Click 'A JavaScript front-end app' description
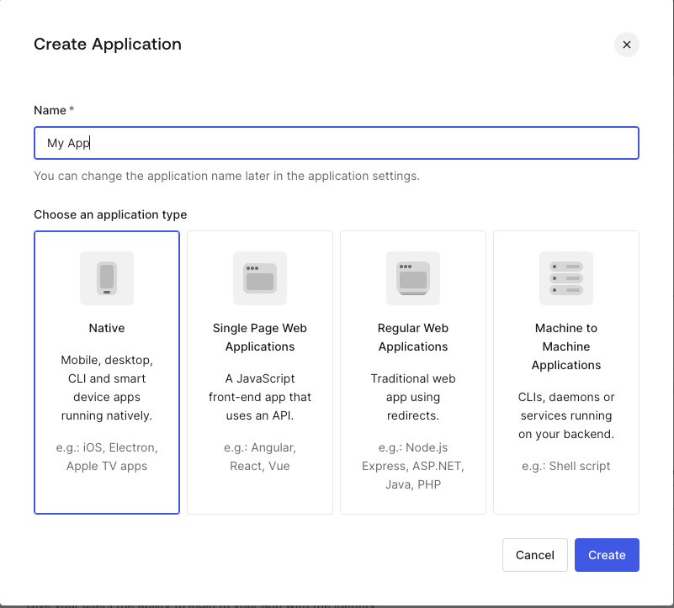This screenshot has height=608, width=674. point(260,397)
